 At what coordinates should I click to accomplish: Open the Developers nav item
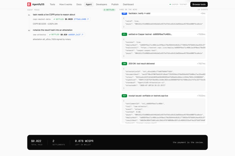pyautogui.click(x=101, y=4)
